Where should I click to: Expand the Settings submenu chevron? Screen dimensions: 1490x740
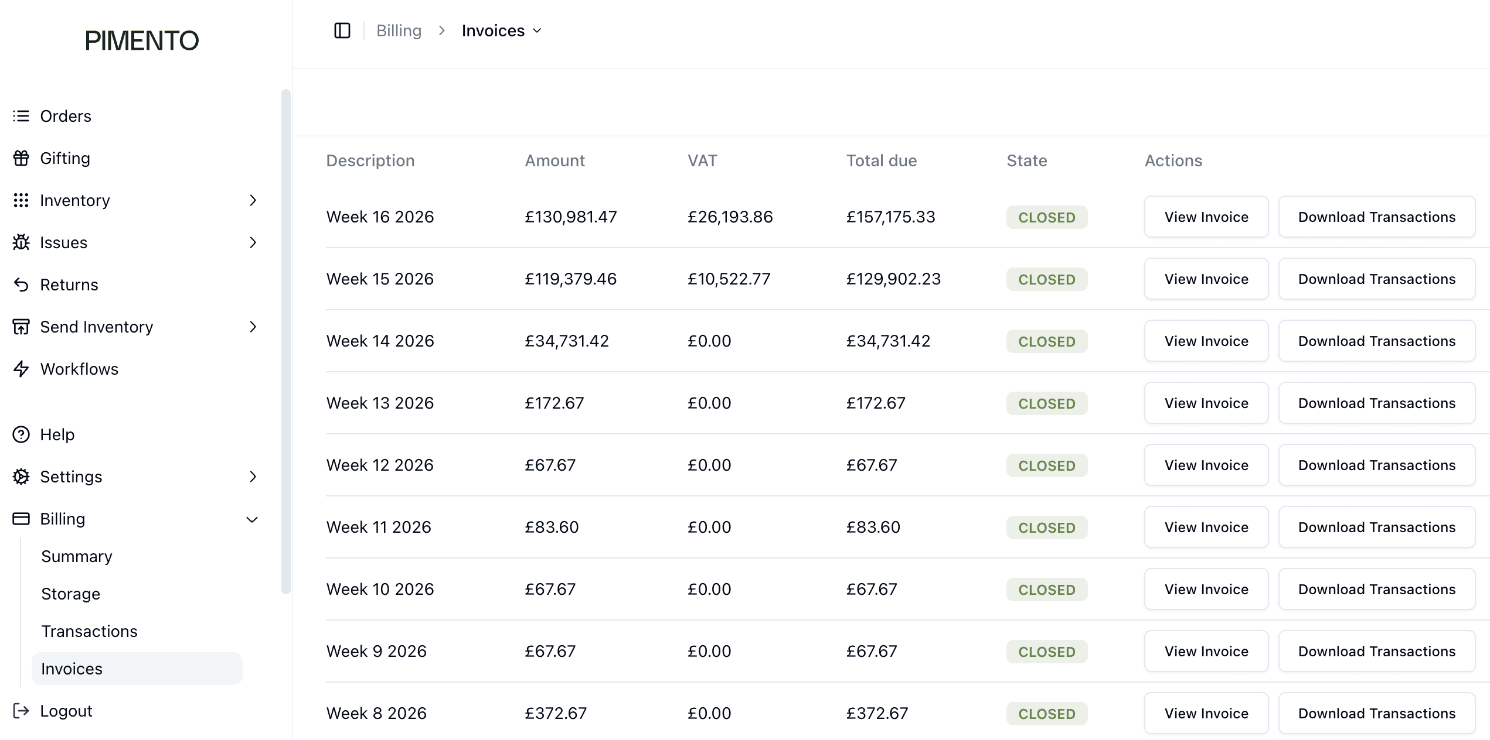tap(253, 477)
